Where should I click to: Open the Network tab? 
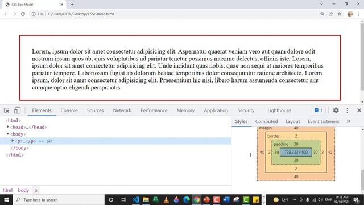click(x=122, y=110)
